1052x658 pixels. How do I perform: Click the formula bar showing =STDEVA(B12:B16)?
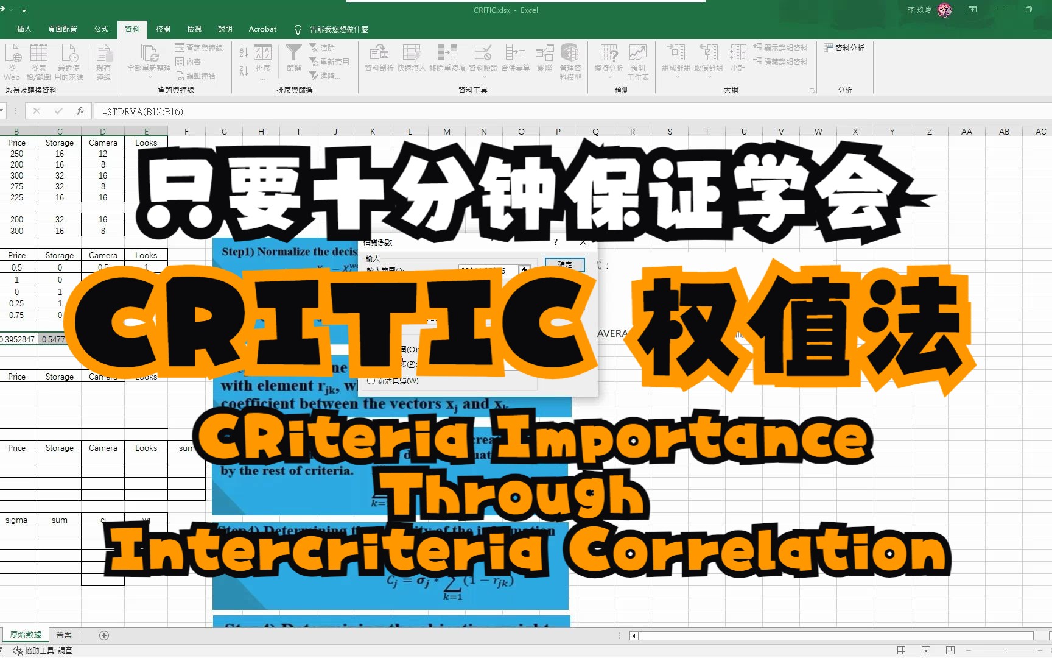pyautogui.click(x=572, y=111)
